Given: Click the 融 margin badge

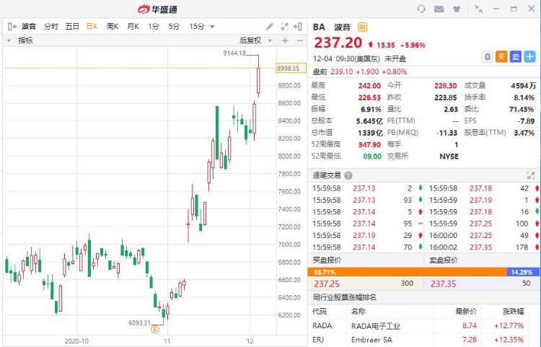Looking at the screenshot, I should pyautogui.click(x=362, y=27).
